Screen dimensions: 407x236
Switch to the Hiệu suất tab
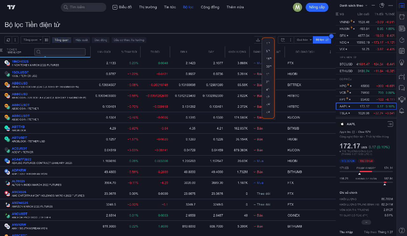tap(81, 40)
